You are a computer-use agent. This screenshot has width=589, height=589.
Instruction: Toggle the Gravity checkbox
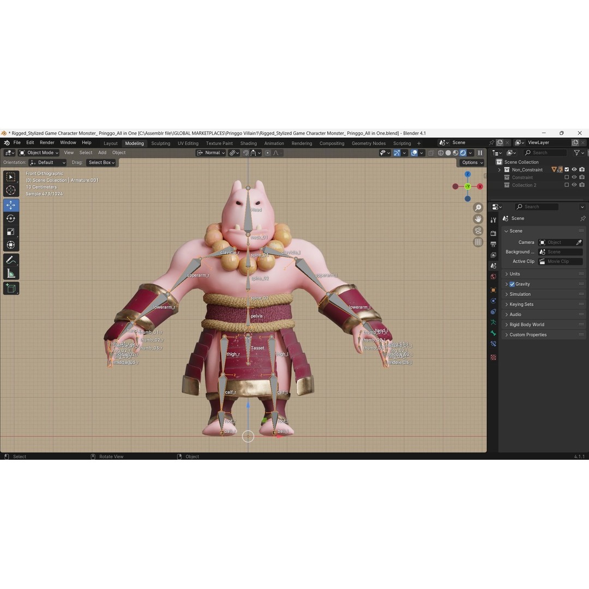(x=512, y=284)
